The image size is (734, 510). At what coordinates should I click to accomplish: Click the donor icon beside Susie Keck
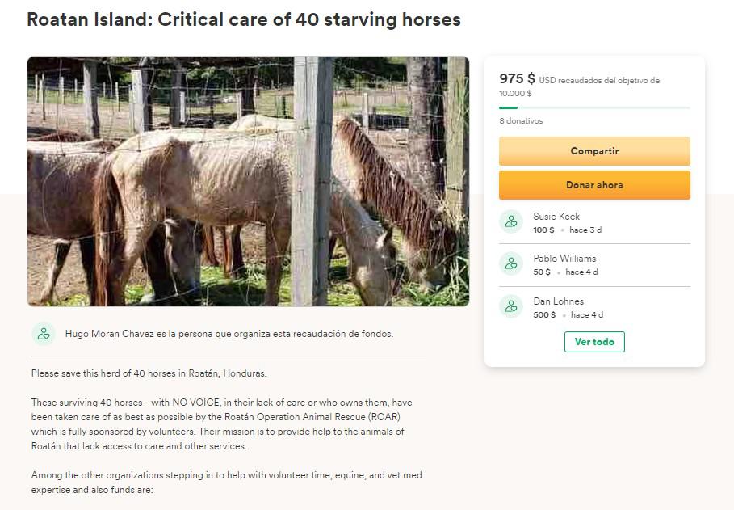pyautogui.click(x=510, y=221)
